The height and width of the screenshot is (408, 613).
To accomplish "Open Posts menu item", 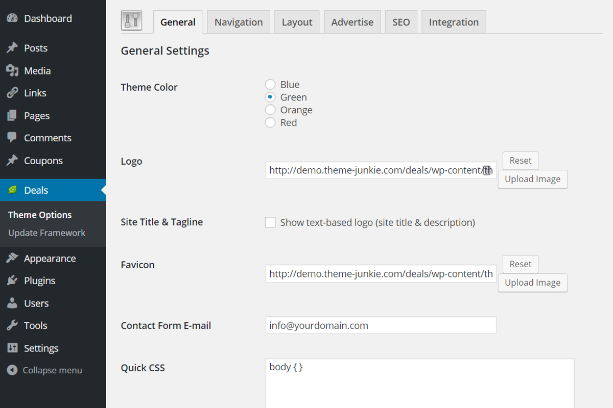I will point(53,48).
